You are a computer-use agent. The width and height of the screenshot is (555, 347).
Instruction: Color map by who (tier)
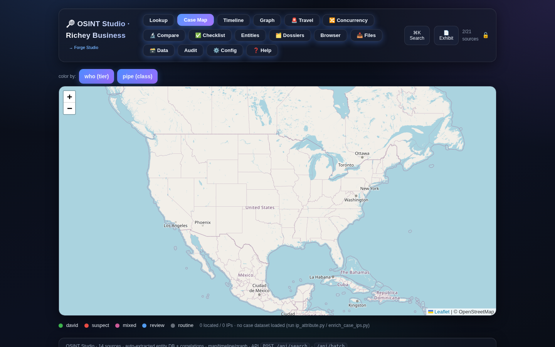[96, 76]
